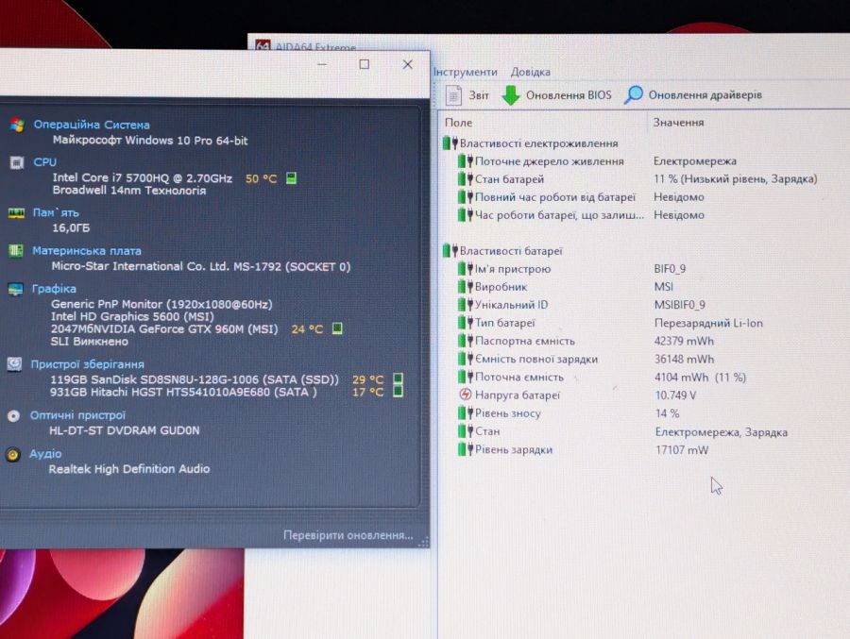The height and width of the screenshot is (639, 850).
Task: Select Повний час роботи від батареї row
Action: coord(580,196)
